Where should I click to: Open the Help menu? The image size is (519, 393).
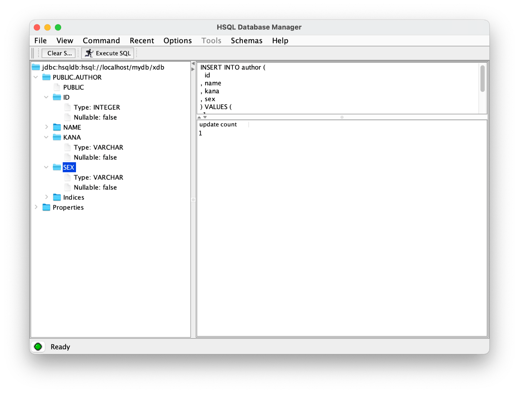tap(280, 41)
